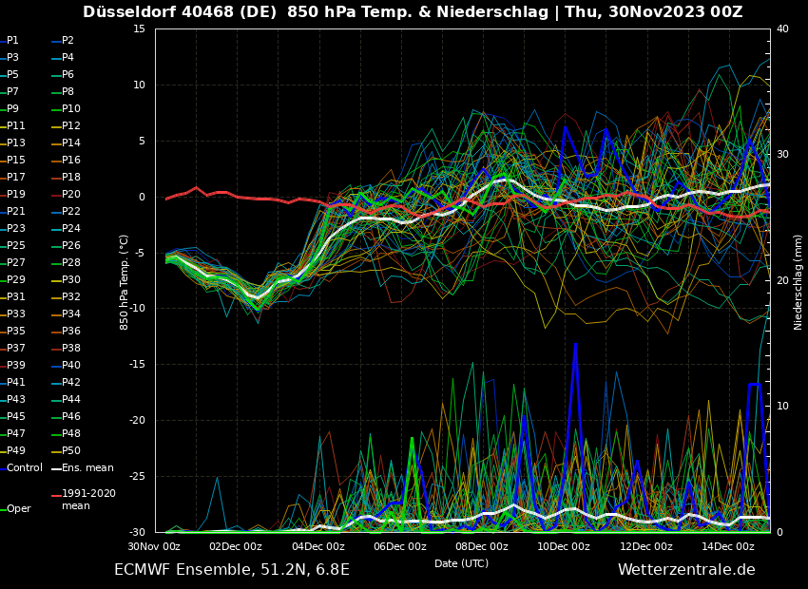Select the 1991-2020 mean legend entry
808x589 pixels.
88,500
